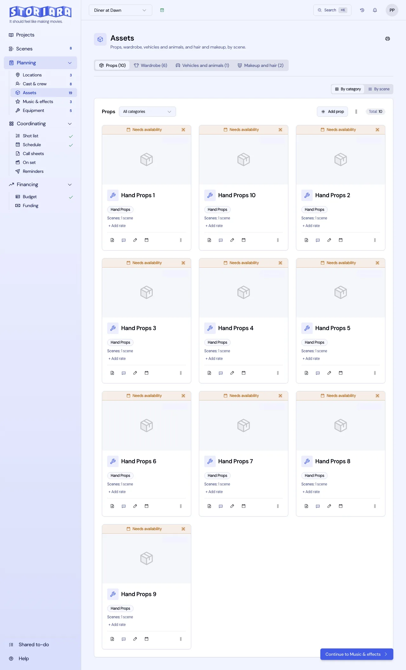Open the history clock icon
This screenshot has height=670, width=406.
coord(362,10)
